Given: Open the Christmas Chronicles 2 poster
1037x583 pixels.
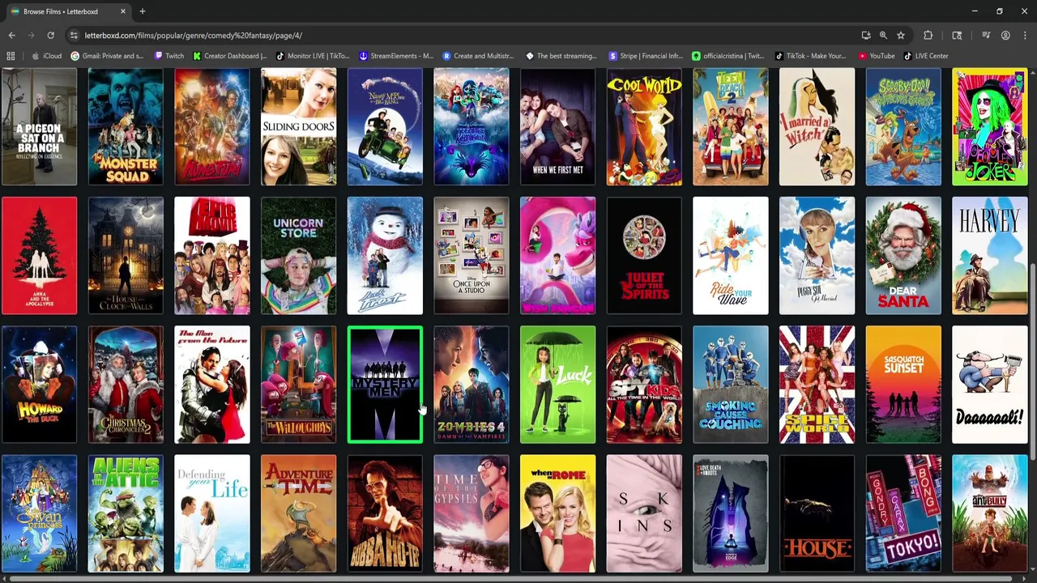Looking at the screenshot, I should tap(126, 385).
